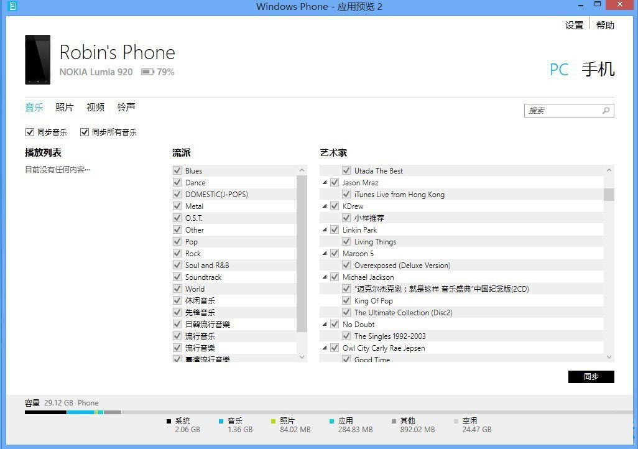Toggle 同步音乐 checkbox
Image resolution: width=638 pixels, height=449 pixels.
(30, 132)
